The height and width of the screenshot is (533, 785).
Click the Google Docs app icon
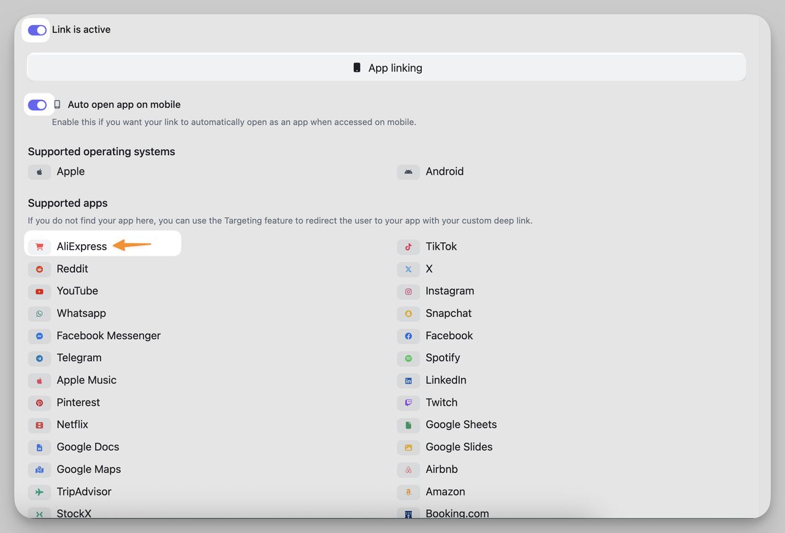[39, 447]
